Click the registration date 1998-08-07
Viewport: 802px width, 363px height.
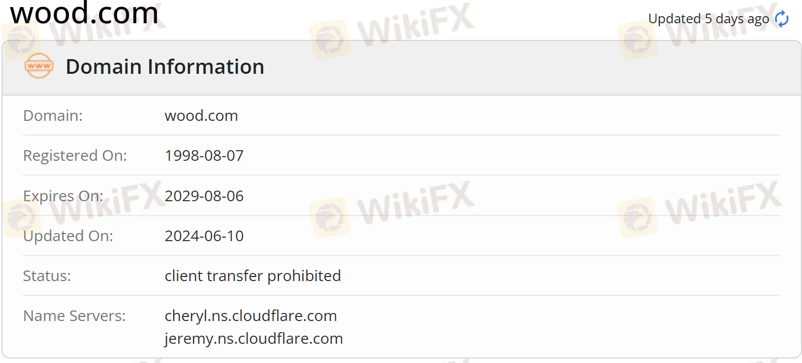[204, 156]
